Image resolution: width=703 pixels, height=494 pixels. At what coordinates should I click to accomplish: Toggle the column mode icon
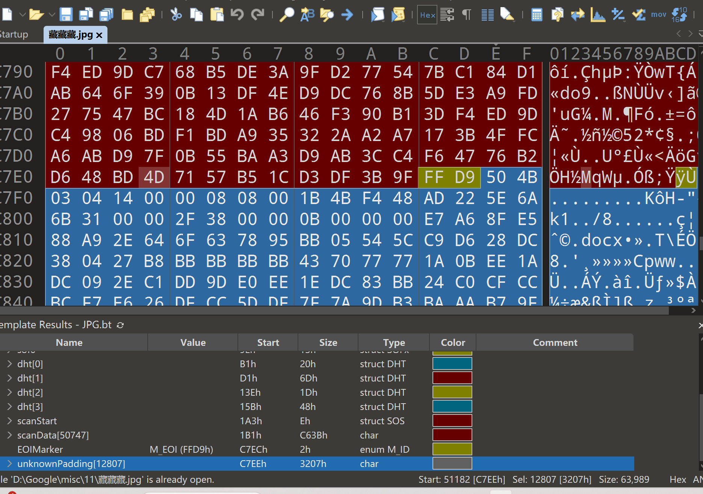coord(488,15)
